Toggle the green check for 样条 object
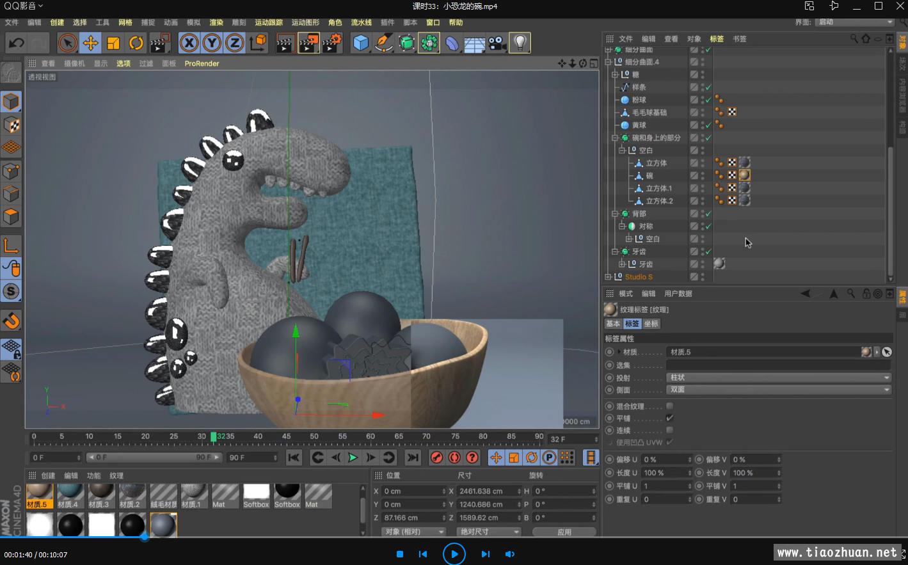The height and width of the screenshot is (565, 908). (708, 87)
